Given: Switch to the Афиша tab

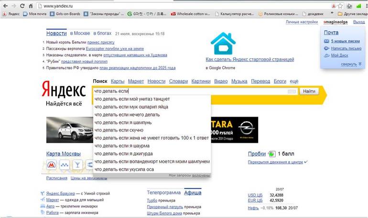Looking at the screenshot, I should [x=193, y=193].
